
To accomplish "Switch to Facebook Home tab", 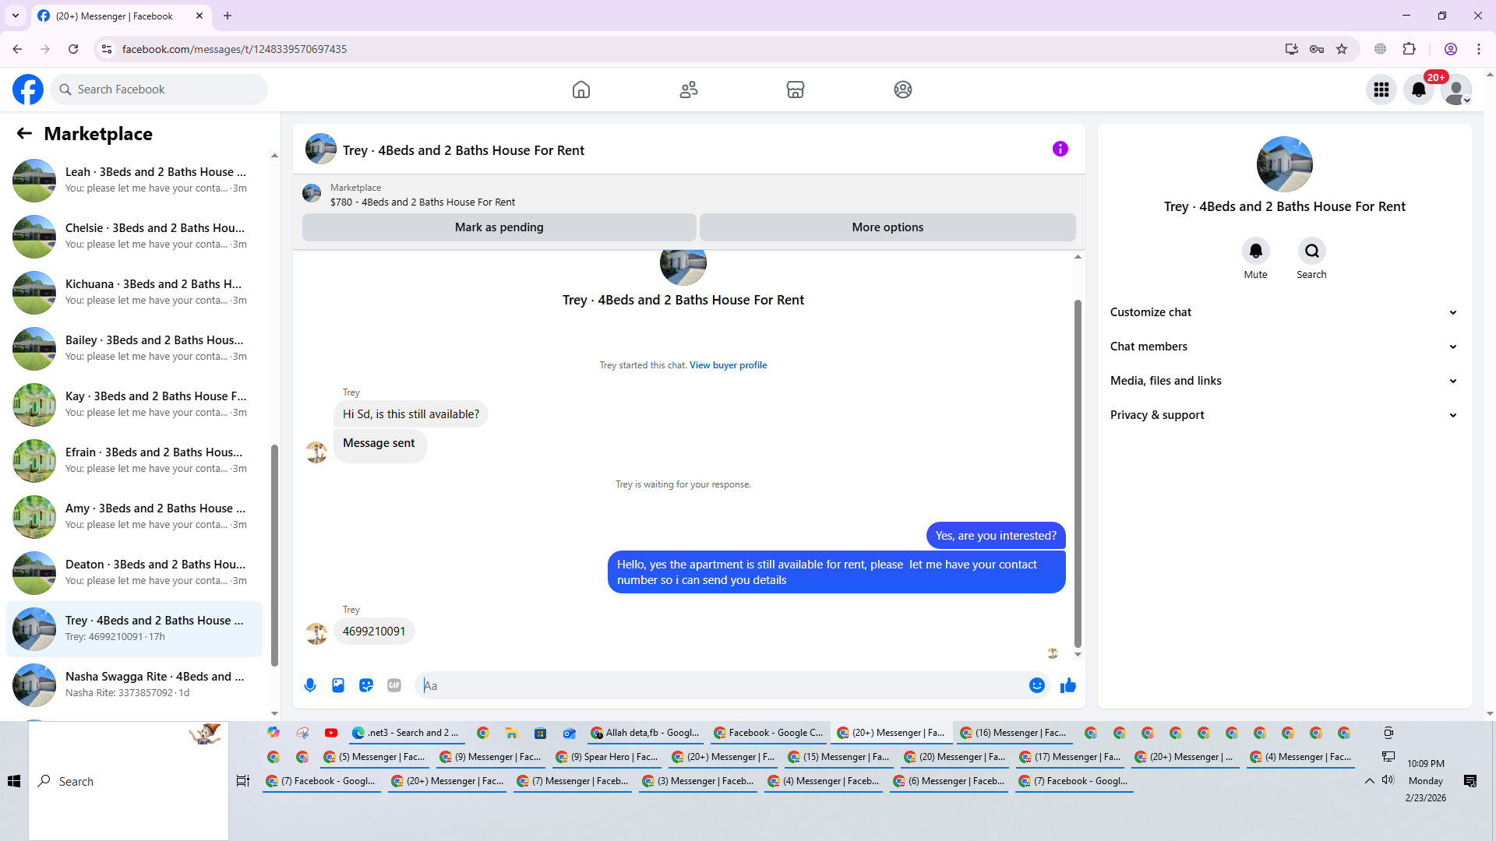I will click(x=581, y=90).
